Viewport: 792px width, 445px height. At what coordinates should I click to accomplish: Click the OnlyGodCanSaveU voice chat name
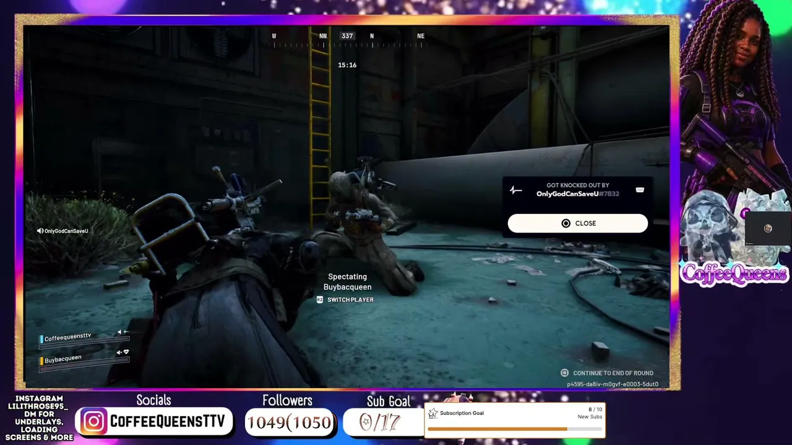coord(66,231)
